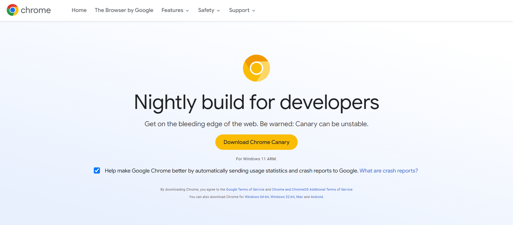Open the 'What are crash reports?' link
The height and width of the screenshot is (225, 513).
click(x=389, y=171)
